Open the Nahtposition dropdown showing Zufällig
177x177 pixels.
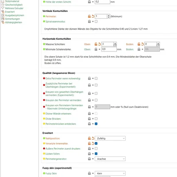(x=110, y=139)
